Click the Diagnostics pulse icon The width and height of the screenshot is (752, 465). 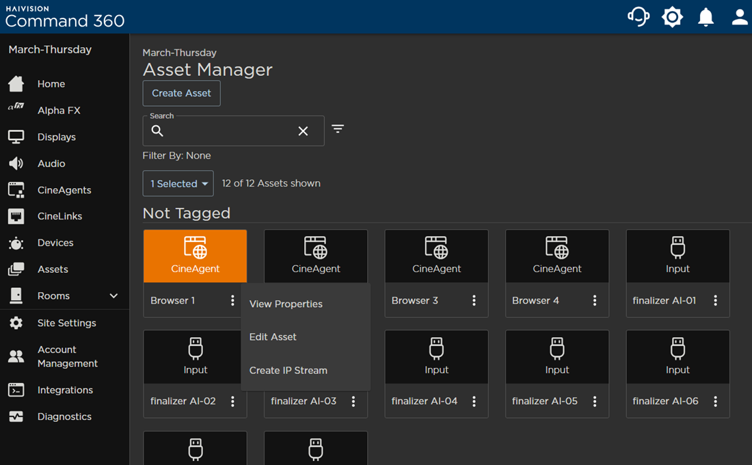click(16, 416)
